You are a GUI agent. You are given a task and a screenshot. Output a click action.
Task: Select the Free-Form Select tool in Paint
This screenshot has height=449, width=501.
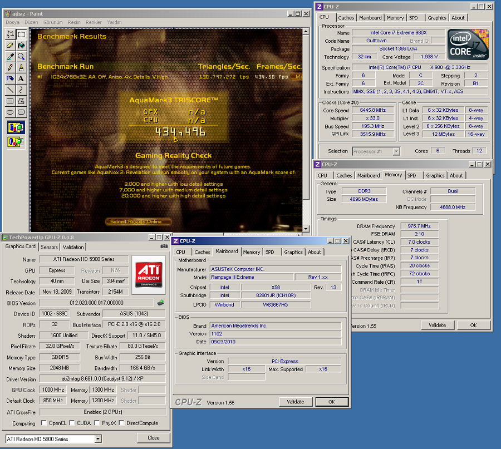click(10, 34)
